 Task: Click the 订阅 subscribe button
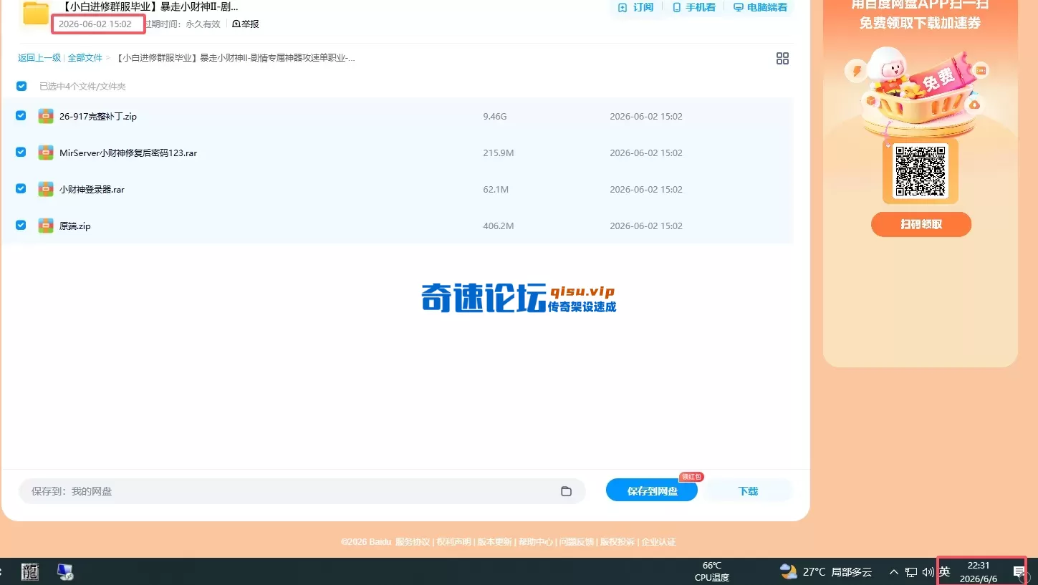pyautogui.click(x=635, y=7)
